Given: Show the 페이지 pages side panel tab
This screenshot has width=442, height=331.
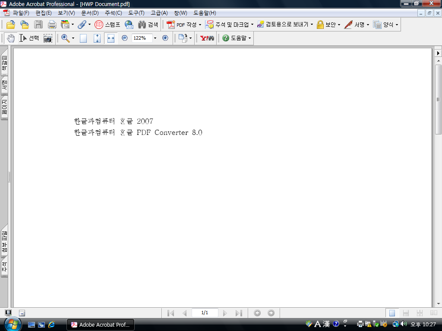Looking at the screenshot, I should click(x=4, y=107).
